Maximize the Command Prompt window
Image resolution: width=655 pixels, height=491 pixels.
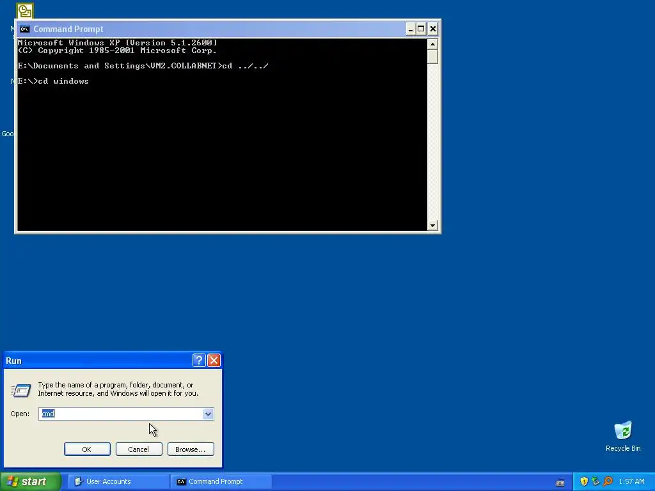[x=421, y=29]
